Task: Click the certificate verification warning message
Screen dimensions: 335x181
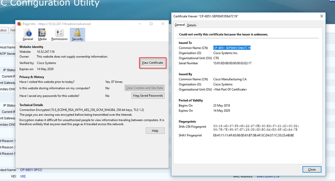Action: [224, 34]
